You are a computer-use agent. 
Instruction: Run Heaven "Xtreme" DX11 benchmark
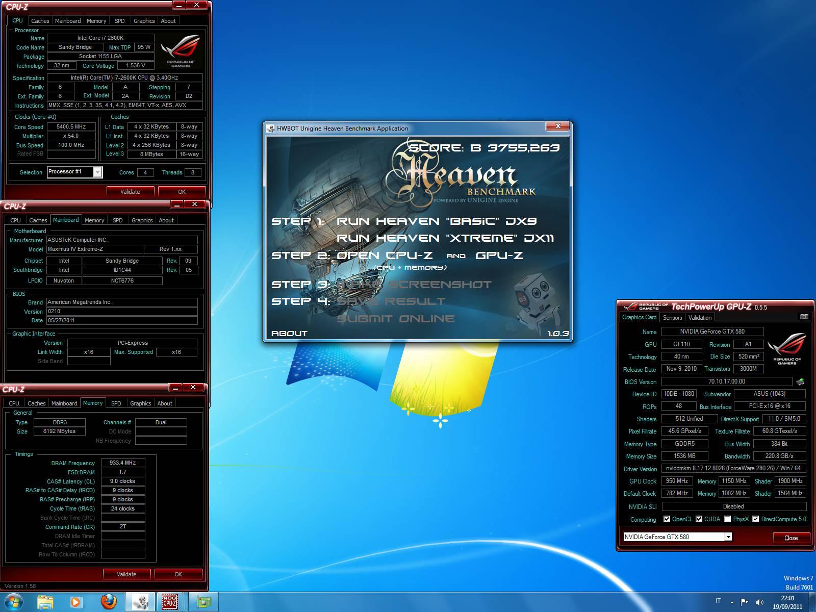[x=445, y=238]
